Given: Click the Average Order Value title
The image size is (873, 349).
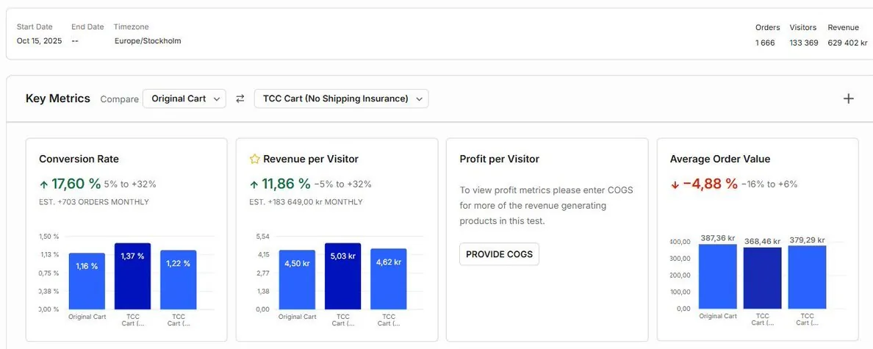Looking at the screenshot, I should pos(720,159).
